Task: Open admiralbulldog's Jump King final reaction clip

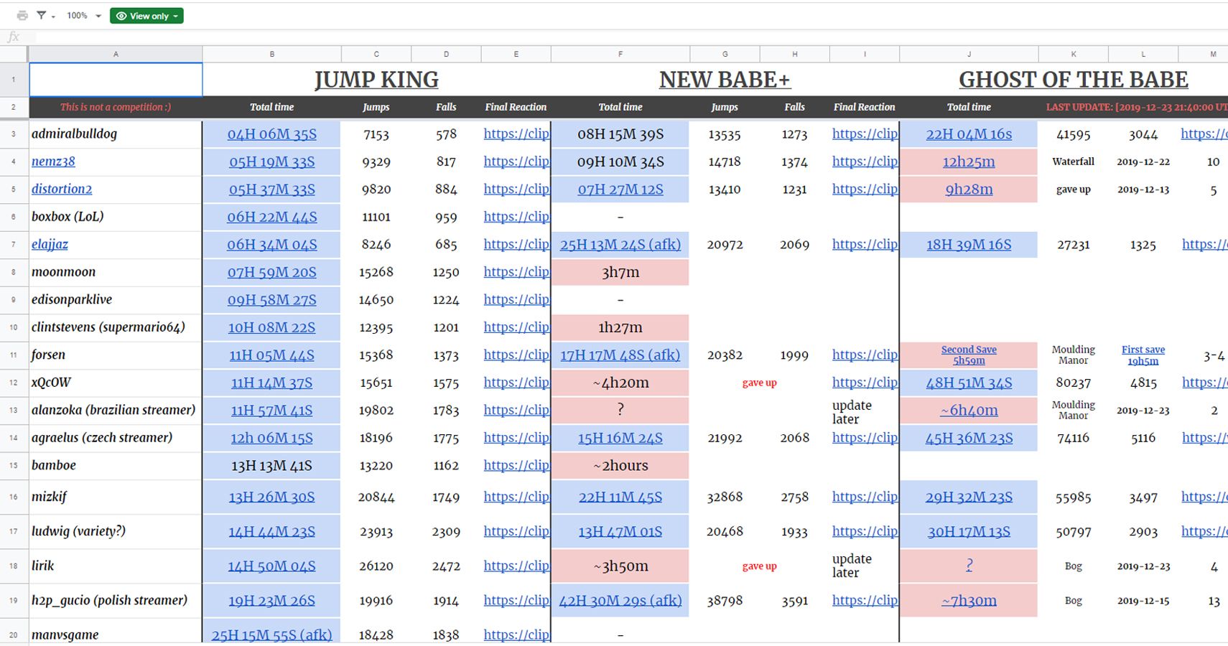Action: point(516,134)
